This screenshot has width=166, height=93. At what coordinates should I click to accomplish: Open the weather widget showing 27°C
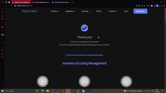[x=133, y=91]
